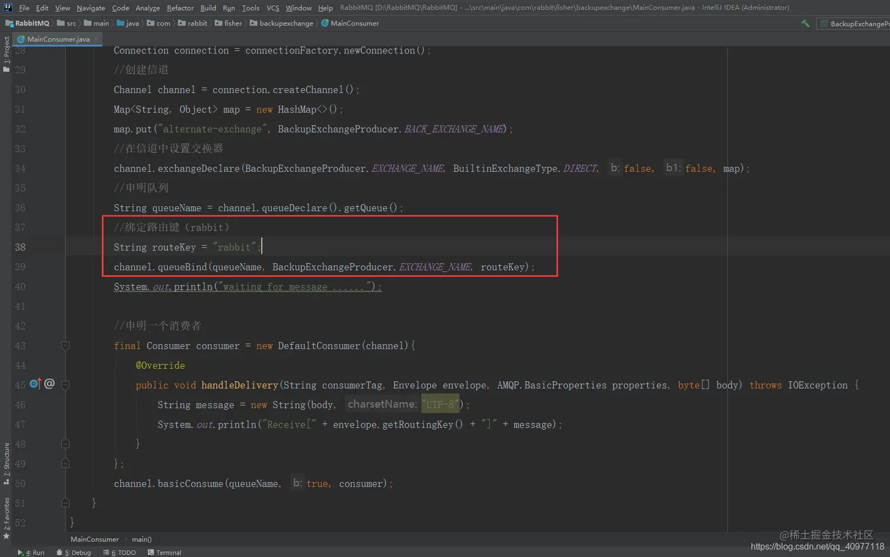
Task: Open the View menu
Action: click(62, 8)
